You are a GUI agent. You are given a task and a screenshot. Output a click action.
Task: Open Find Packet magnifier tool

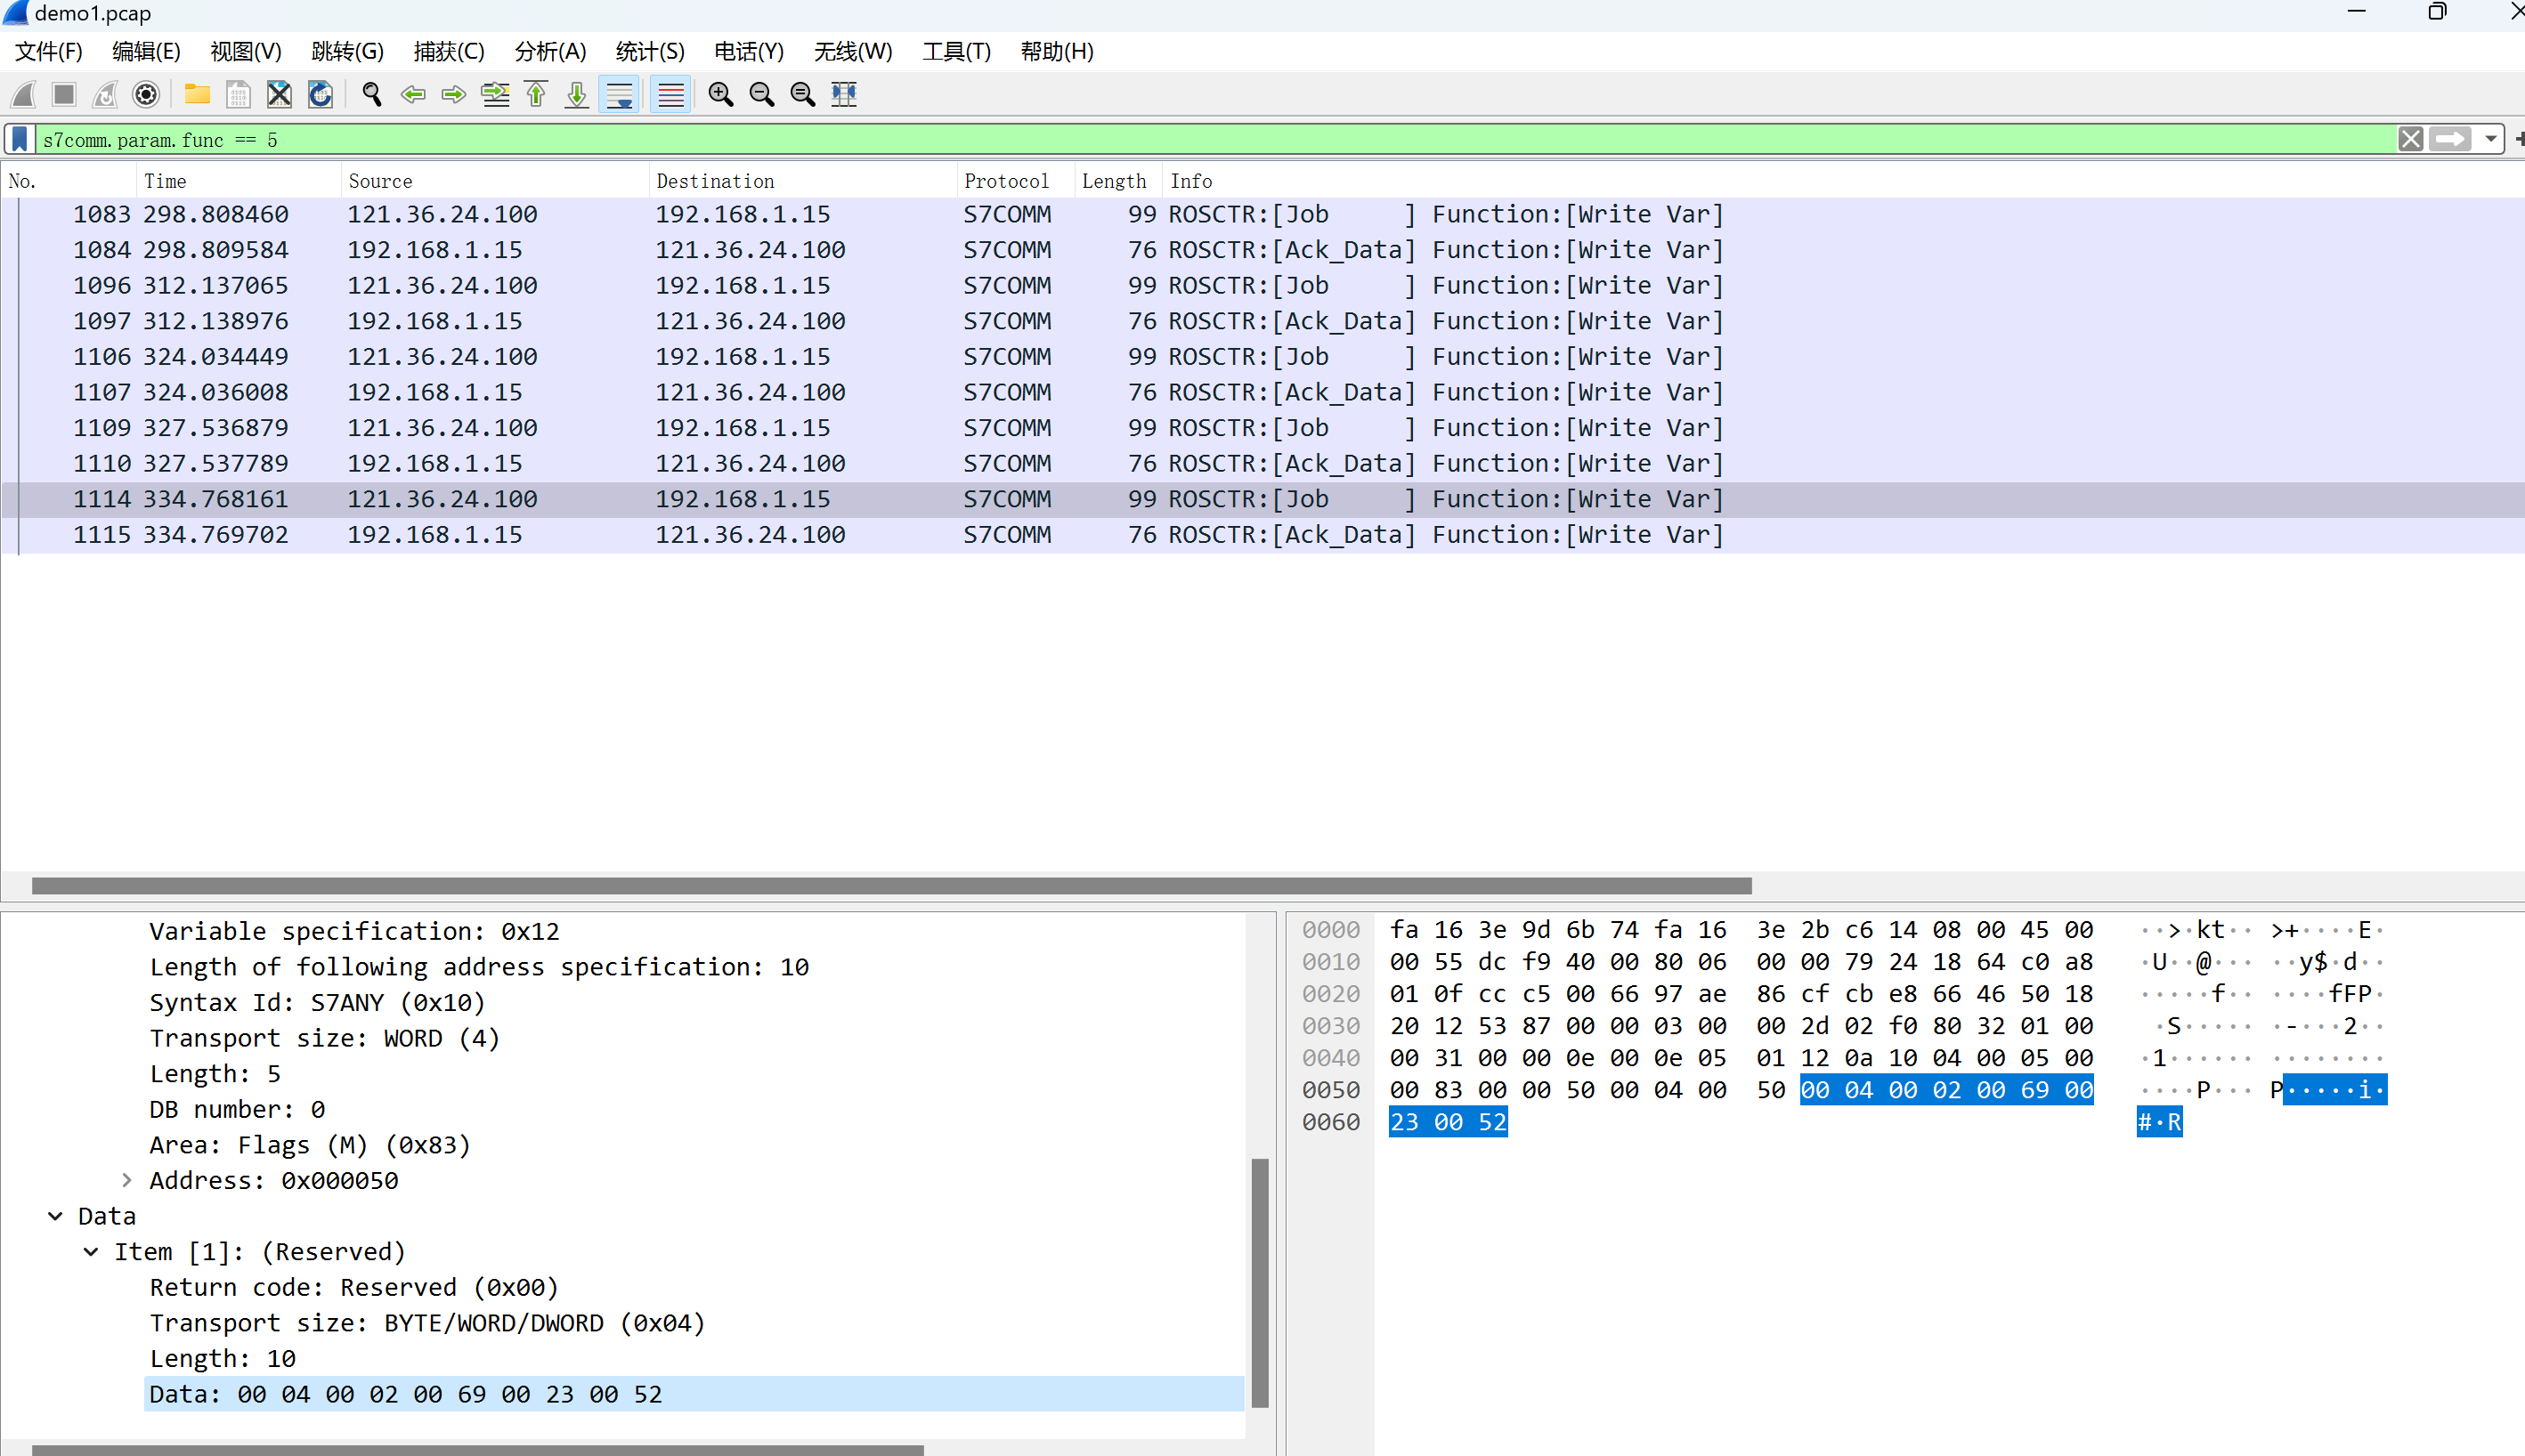click(372, 94)
